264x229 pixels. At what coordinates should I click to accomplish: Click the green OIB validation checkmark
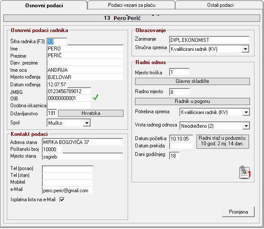(96, 97)
